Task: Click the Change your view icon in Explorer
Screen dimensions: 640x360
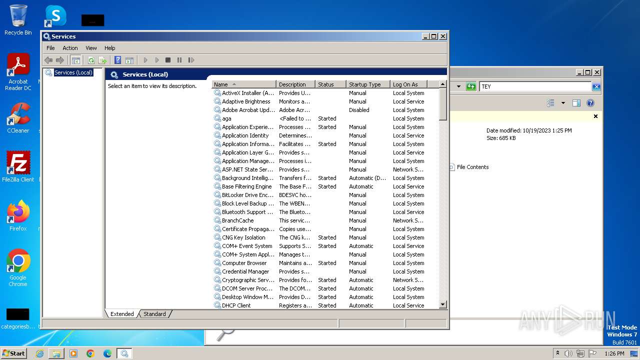Action: pyautogui.click(x=550, y=103)
